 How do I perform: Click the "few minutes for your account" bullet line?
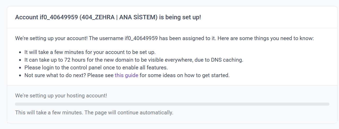(x=90, y=52)
